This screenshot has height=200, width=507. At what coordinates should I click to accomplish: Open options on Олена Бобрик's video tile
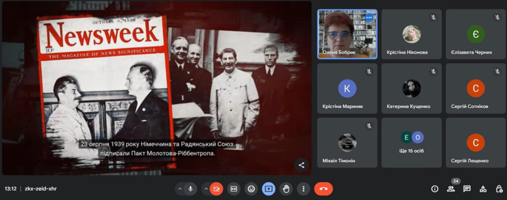(x=369, y=17)
